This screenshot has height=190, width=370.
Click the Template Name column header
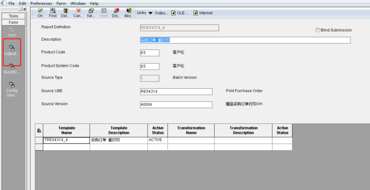(x=66, y=130)
